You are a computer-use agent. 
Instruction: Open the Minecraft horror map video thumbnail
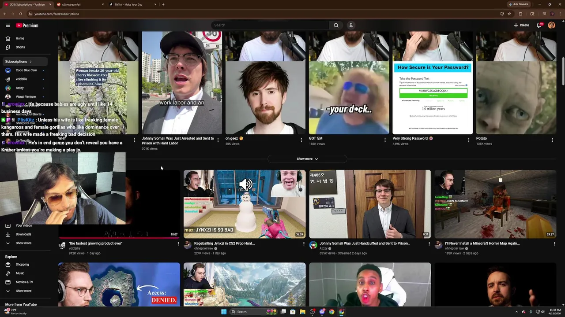tap(495, 204)
